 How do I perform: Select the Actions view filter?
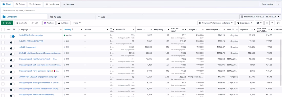[20, 4]
